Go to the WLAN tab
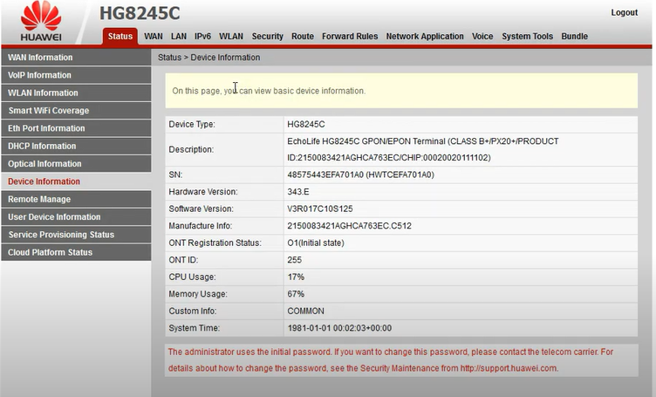Viewport: 656px width, 397px height. 231,37
